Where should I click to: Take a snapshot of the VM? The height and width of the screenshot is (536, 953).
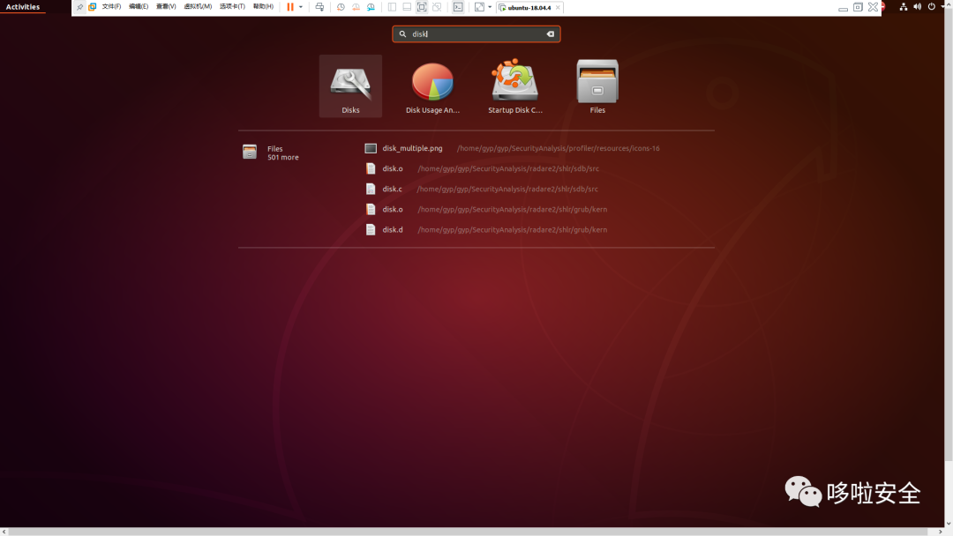(x=341, y=7)
